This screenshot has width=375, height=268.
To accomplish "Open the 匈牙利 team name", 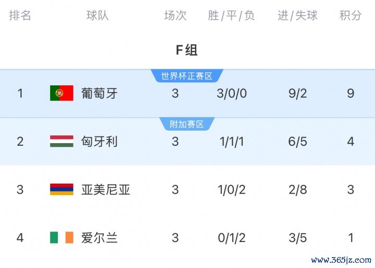I will (x=99, y=141).
